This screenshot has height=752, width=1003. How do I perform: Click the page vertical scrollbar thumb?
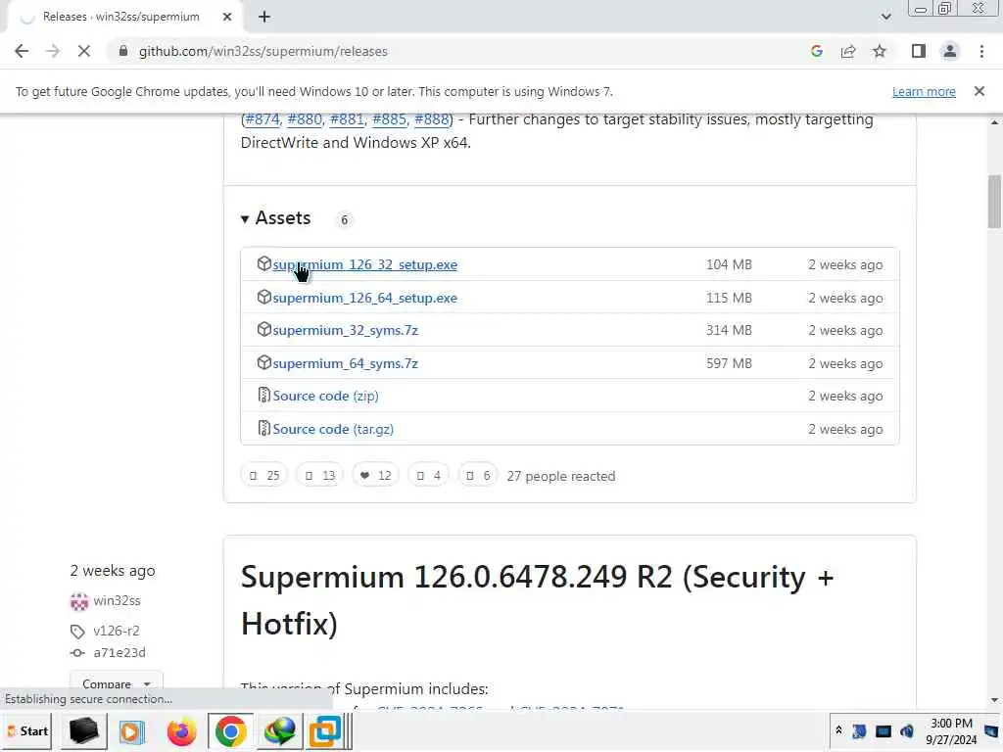pyautogui.click(x=994, y=202)
